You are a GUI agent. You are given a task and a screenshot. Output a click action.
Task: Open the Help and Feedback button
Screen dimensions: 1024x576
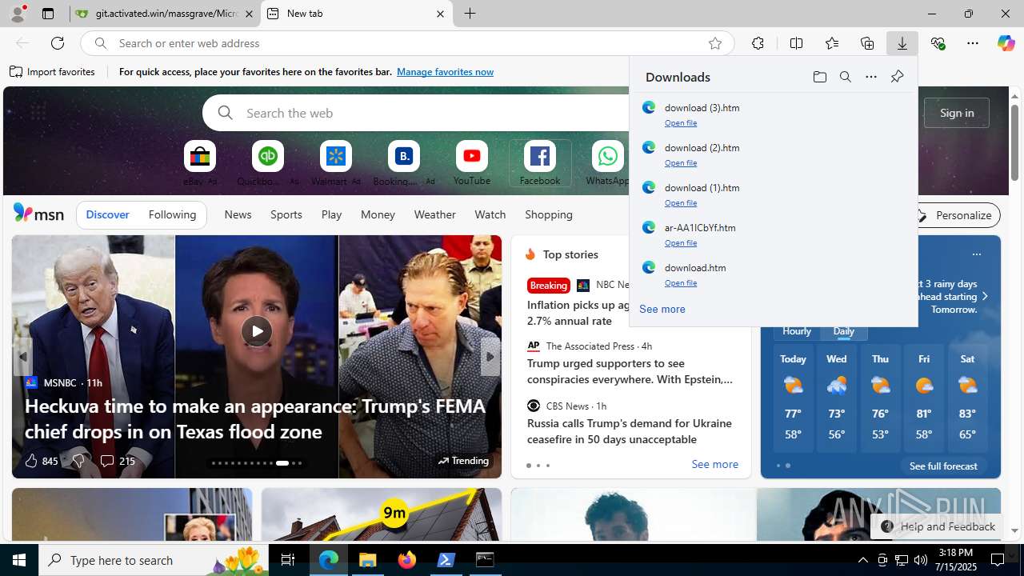(x=937, y=526)
